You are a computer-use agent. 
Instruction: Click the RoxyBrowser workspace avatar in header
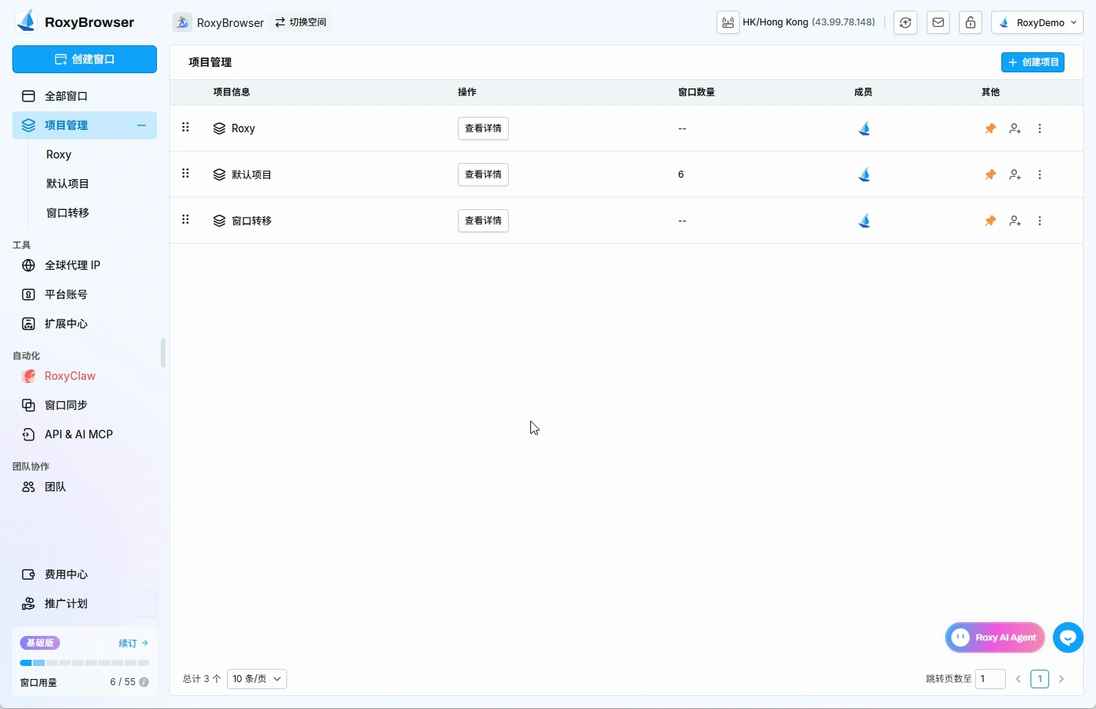pos(182,22)
